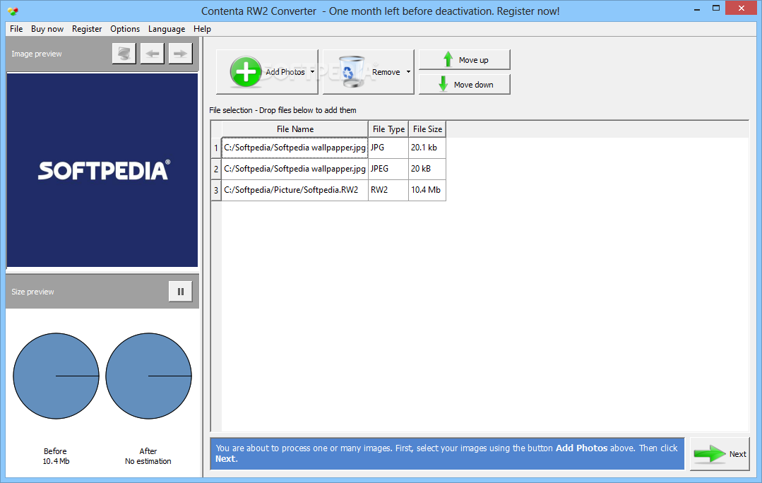Screen dimensions: 762x483
Task: Click row number 3 header
Action: point(216,190)
